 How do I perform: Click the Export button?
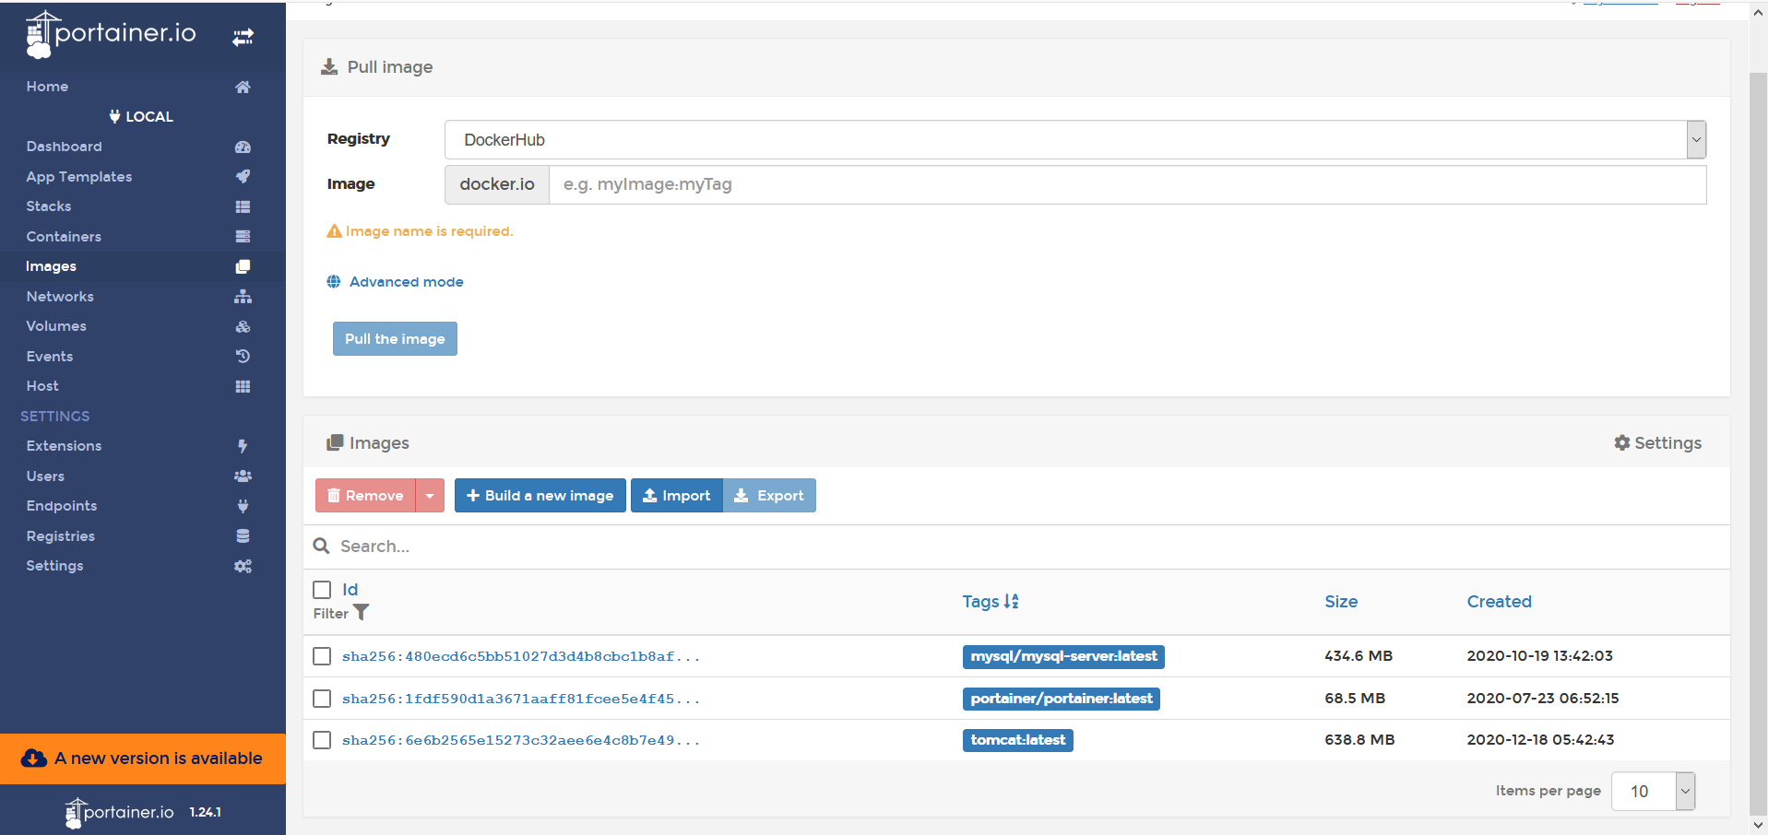(769, 495)
